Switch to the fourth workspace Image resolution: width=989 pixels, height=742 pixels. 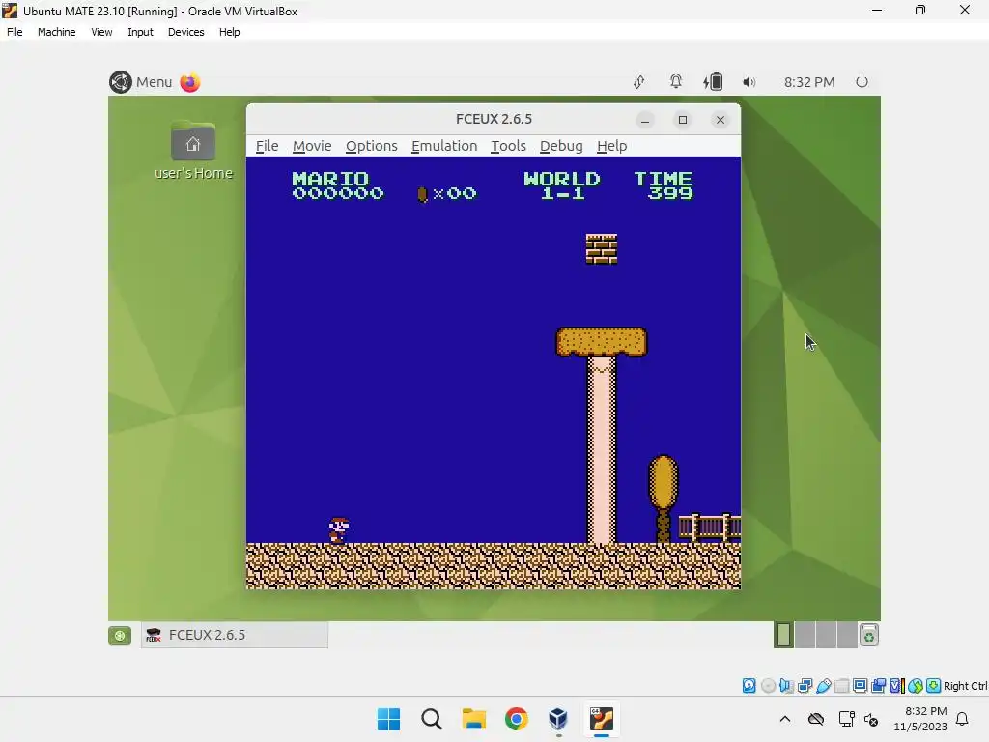(x=846, y=635)
